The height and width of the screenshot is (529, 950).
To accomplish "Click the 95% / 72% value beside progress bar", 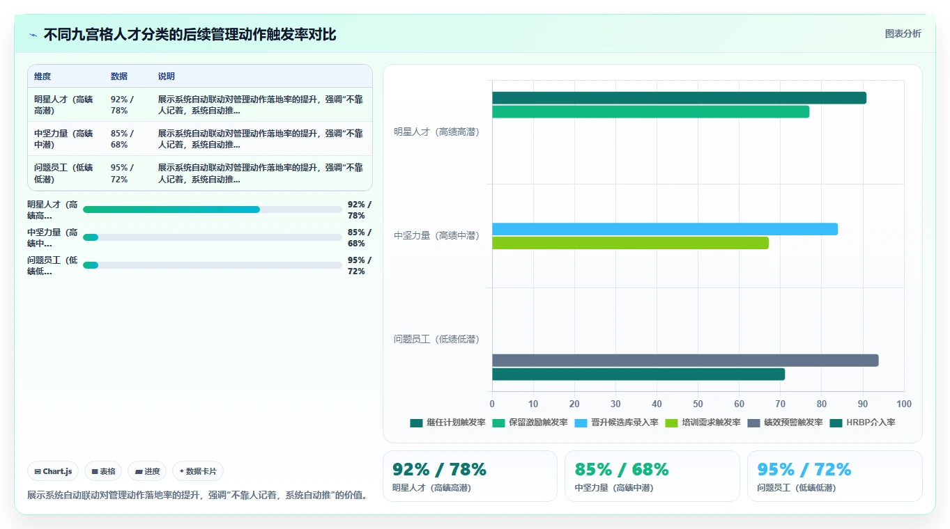I will 360,265.
